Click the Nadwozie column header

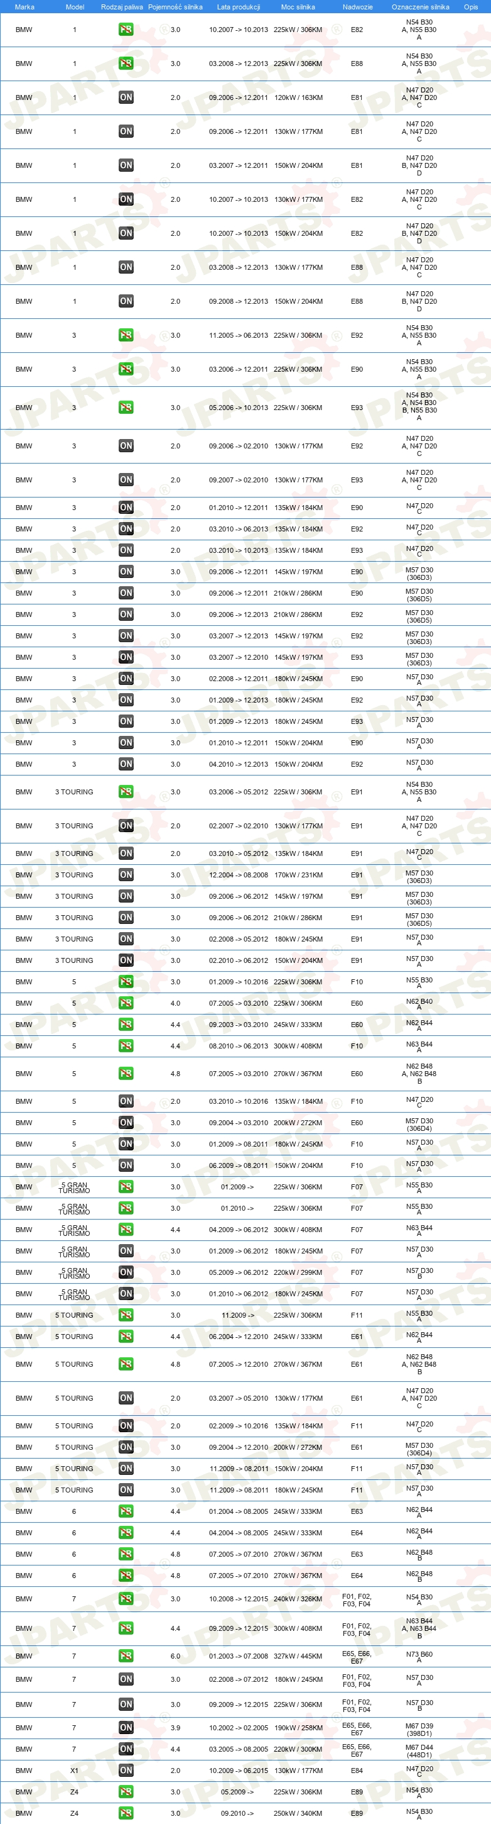coord(357,7)
